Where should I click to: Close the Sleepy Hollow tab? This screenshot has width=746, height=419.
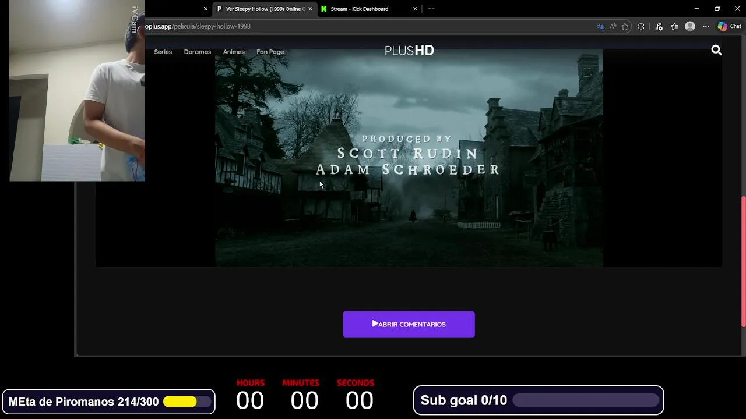click(x=310, y=9)
